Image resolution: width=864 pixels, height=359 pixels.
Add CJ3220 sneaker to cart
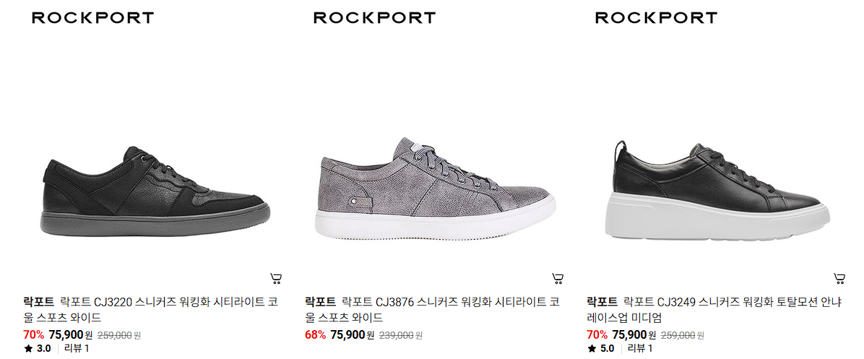[x=276, y=279]
